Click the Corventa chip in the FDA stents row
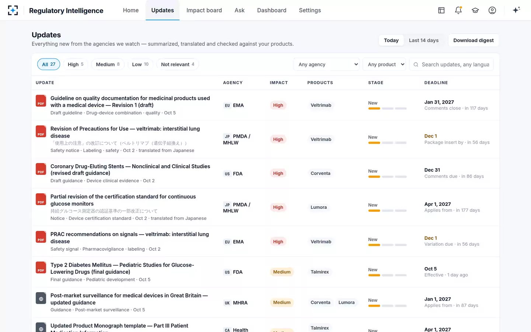The width and height of the screenshot is (531, 332). click(320, 173)
